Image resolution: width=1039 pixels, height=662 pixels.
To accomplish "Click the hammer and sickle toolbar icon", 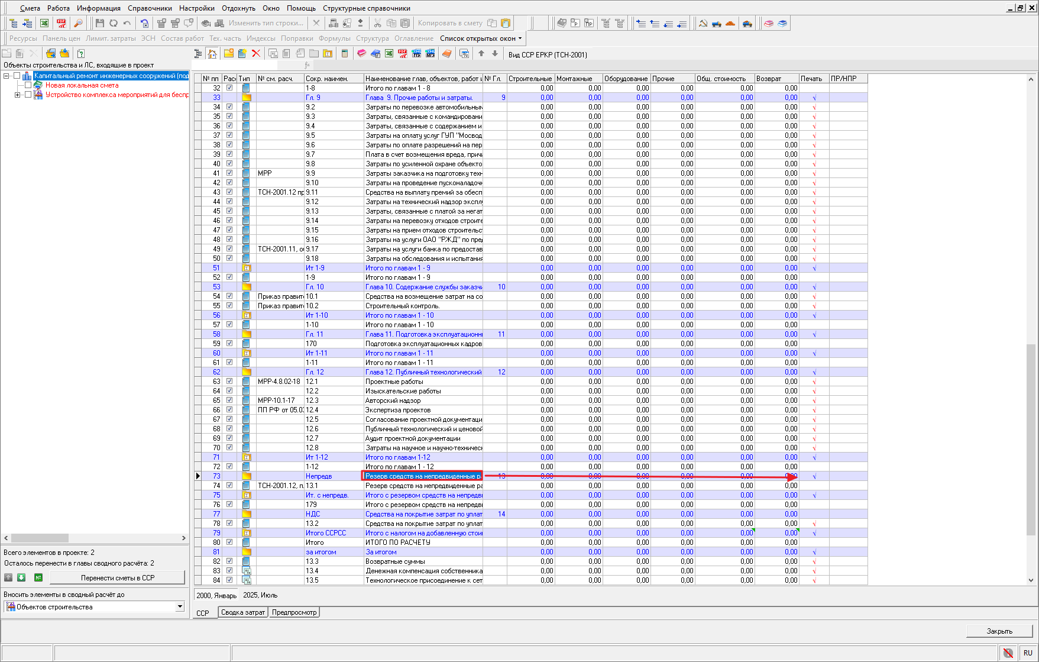I will point(703,24).
